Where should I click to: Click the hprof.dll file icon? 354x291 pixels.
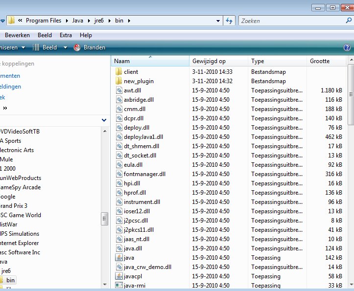[x=119, y=192]
